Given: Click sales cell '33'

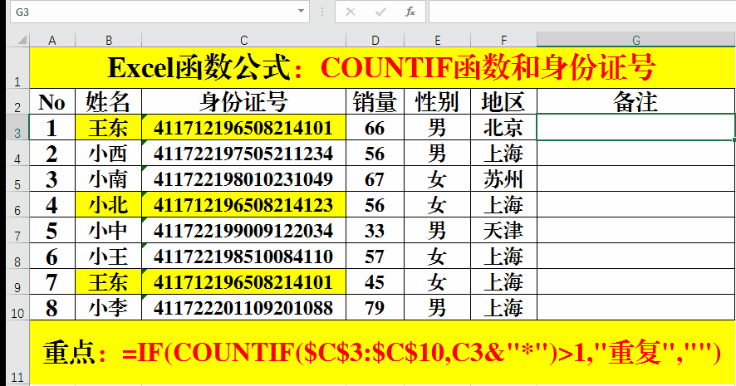Looking at the screenshot, I should tap(375, 230).
